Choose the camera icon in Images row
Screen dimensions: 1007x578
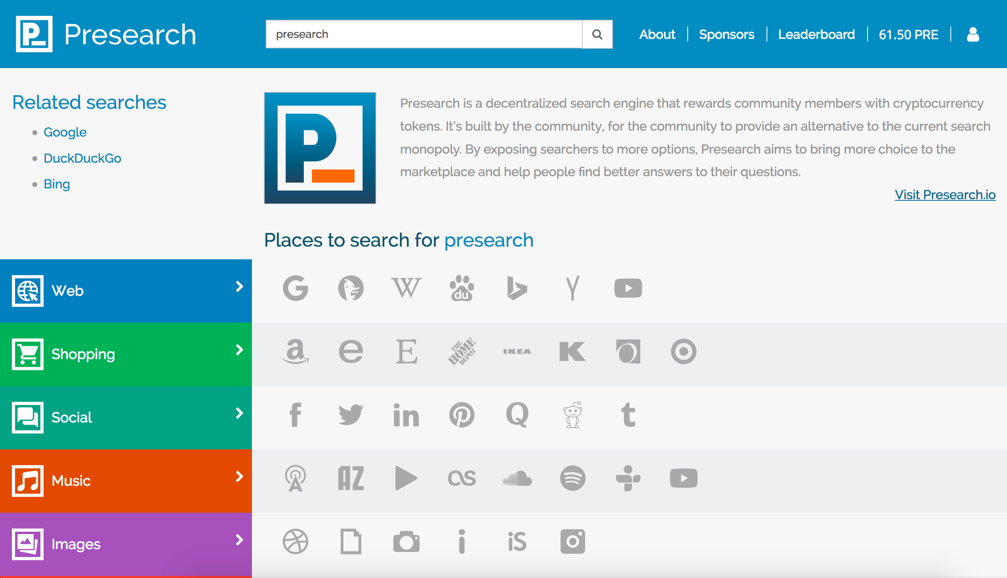point(406,542)
